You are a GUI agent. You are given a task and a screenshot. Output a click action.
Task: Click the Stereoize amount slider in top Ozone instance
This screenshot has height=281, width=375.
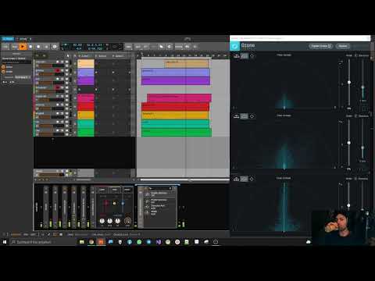362,88
